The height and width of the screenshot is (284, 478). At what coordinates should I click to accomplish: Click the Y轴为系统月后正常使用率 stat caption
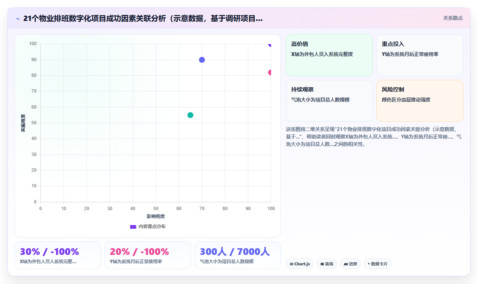(x=136, y=262)
